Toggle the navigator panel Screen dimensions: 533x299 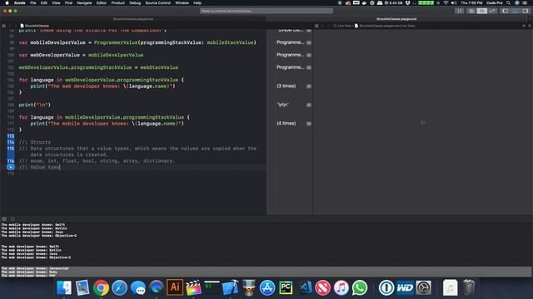point(506,11)
